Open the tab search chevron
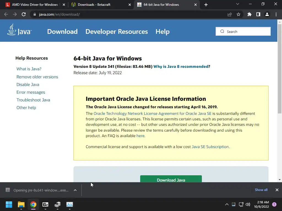The width and height of the screenshot is (282, 211). coord(238,4)
